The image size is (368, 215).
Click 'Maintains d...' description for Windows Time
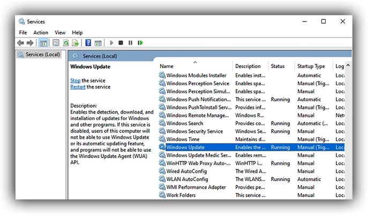(250, 139)
